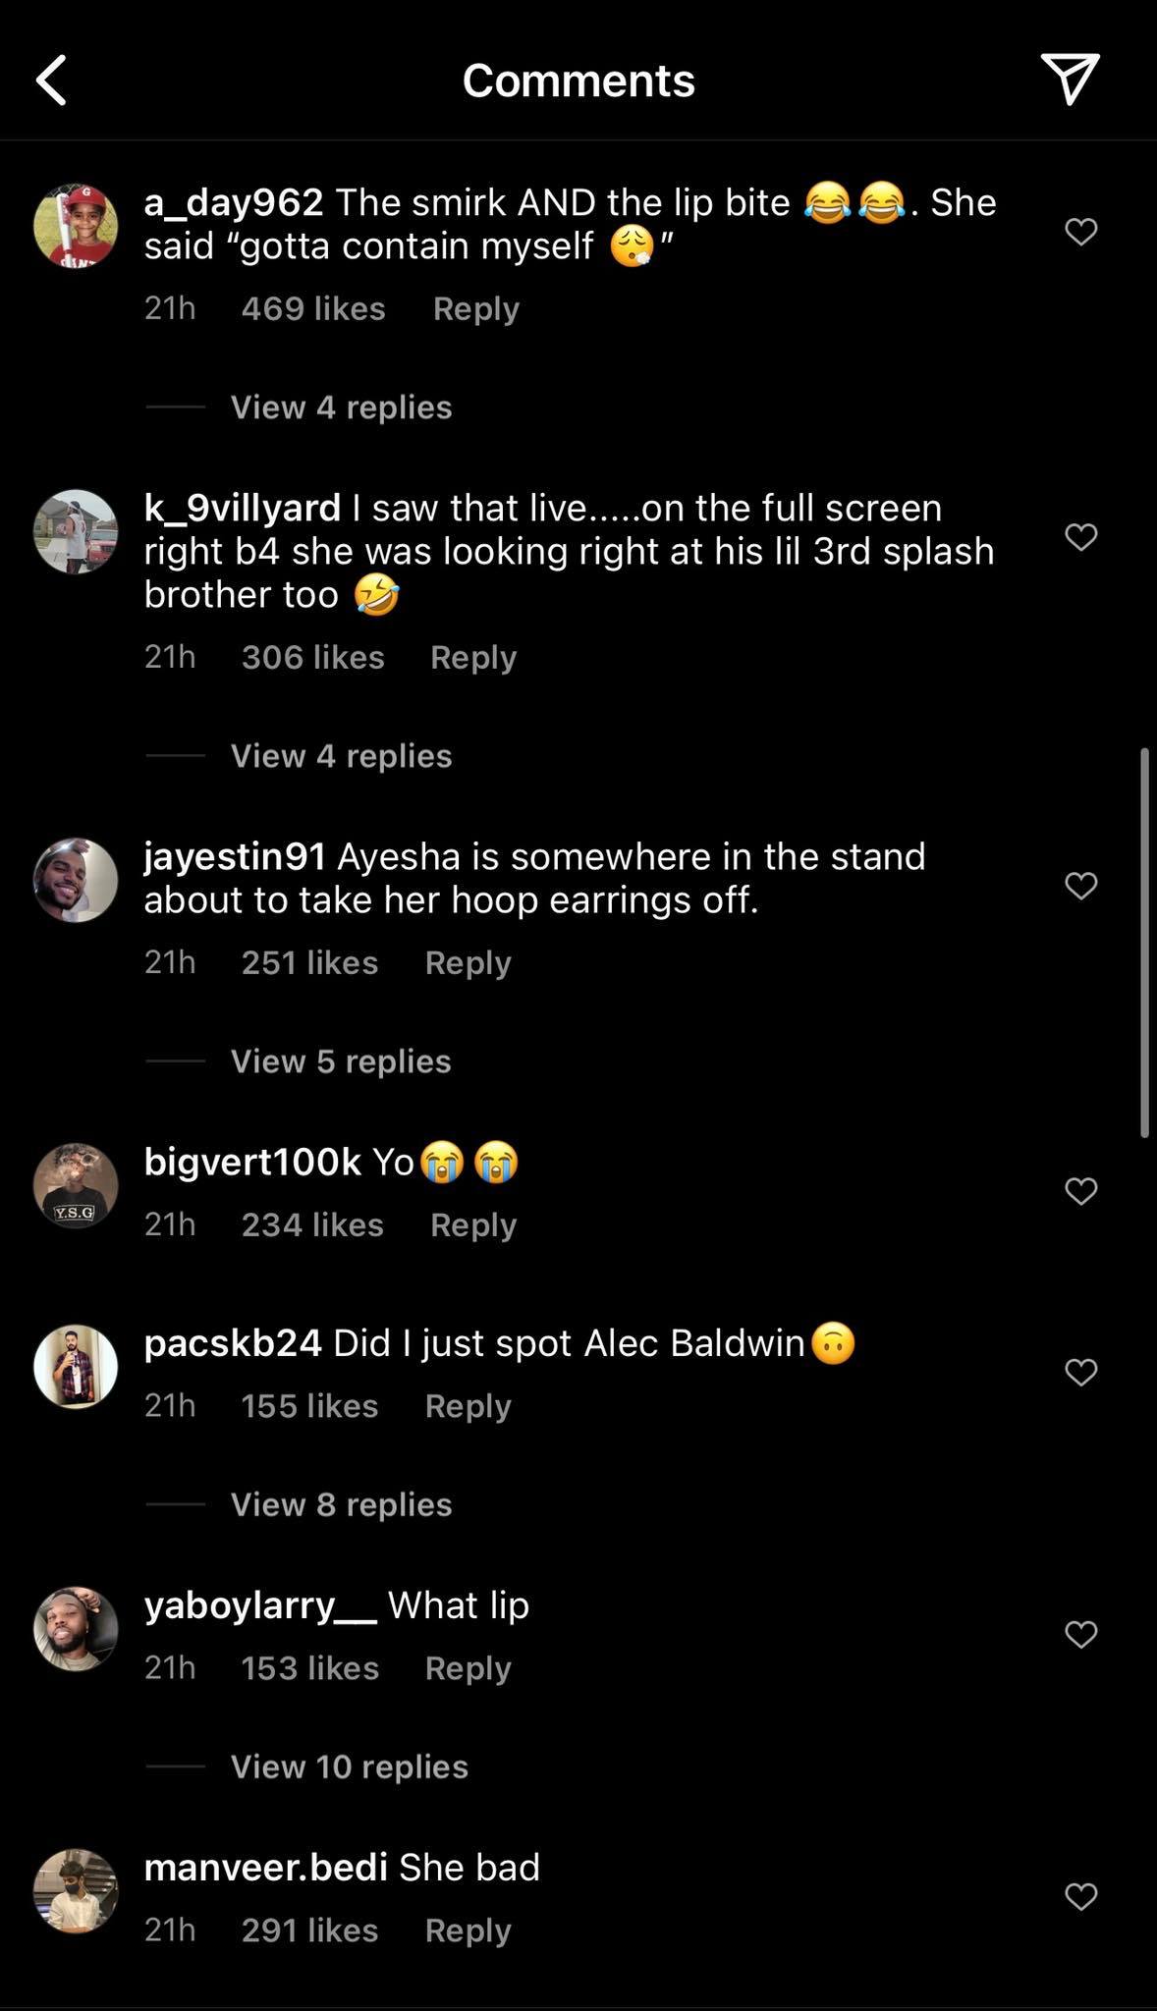Expand View 5 replies under jayestin91
The image size is (1157, 2011).
341,1061
